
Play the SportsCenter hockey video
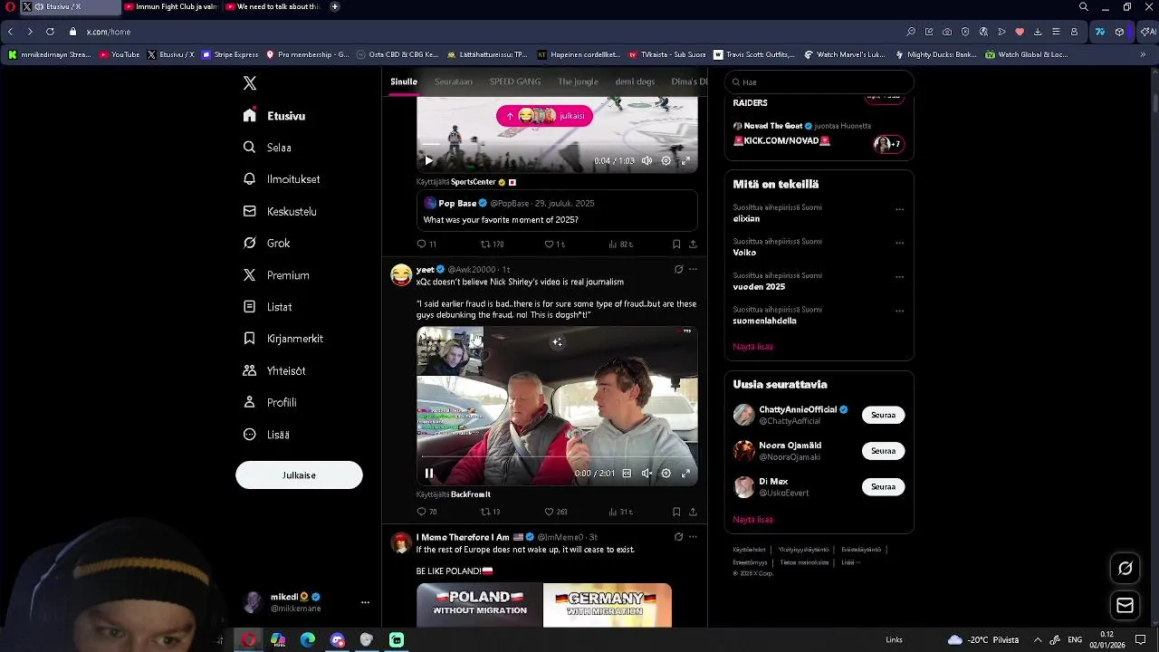pos(428,161)
